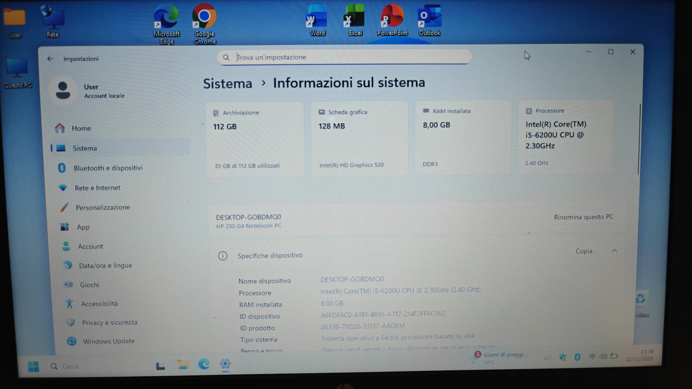This screenshot has width=692, height=389.
Task: Open Accessibilità settings
Action: [99, 304]
